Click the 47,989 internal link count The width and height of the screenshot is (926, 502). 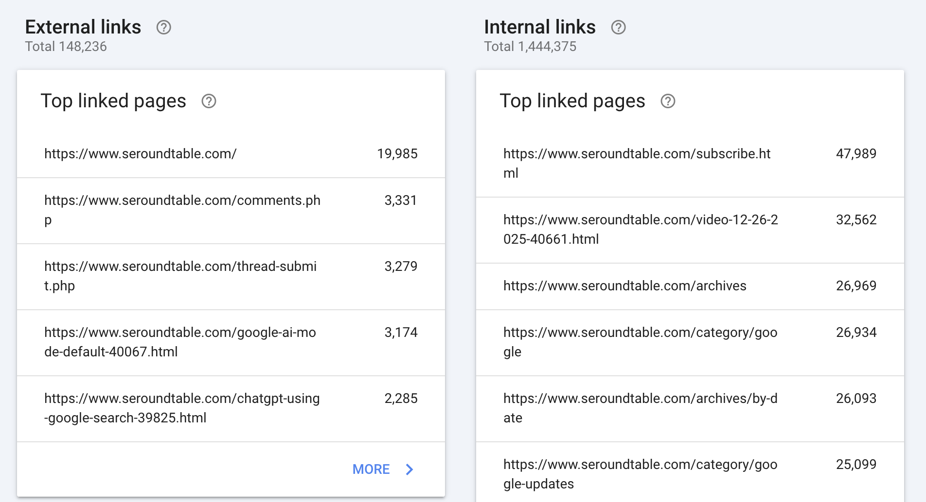(x=856, y=154)
